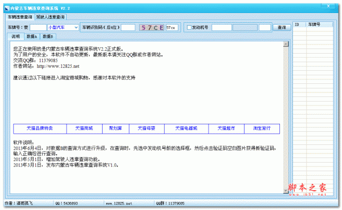Click the 车牌号 column header
Screen dimensions: 342x210
click(x=319, y=25)
